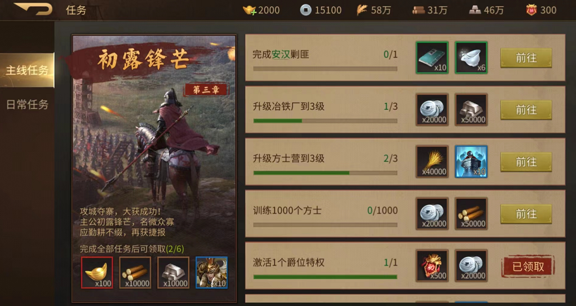Image resolution: width=576 pixels, height=306 pixels.
Task: Tap the wheat grain resource icon in top bar
Action: click(362, 10)
